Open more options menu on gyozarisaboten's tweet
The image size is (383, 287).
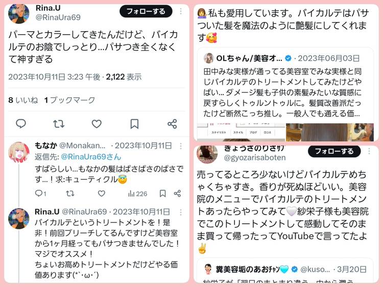(369, 151)
